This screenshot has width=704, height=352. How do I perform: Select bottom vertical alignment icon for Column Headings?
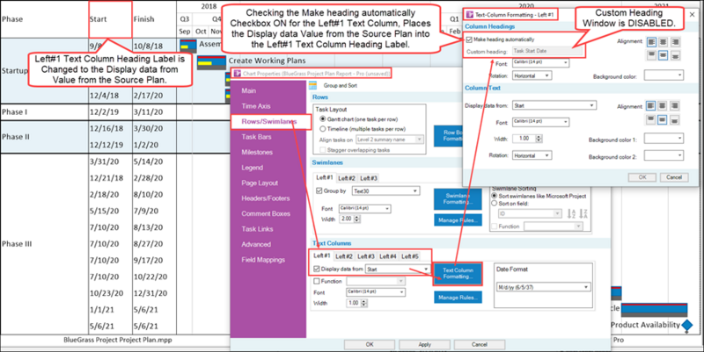pyautogui.click(x=674, y=55)
